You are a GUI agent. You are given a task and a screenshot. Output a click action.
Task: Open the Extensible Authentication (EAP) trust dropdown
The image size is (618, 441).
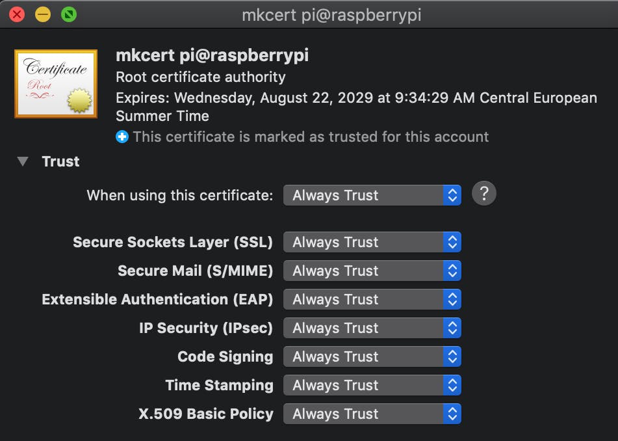click(372, 299)
